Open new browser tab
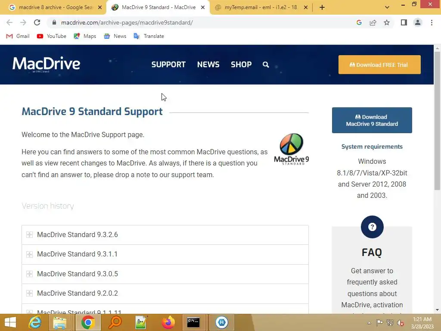This screenshot has width=441, height=331. pyautogui.click(x=322, y=7)
